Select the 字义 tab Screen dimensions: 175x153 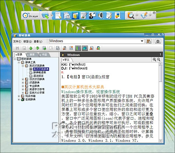point(67,60)
